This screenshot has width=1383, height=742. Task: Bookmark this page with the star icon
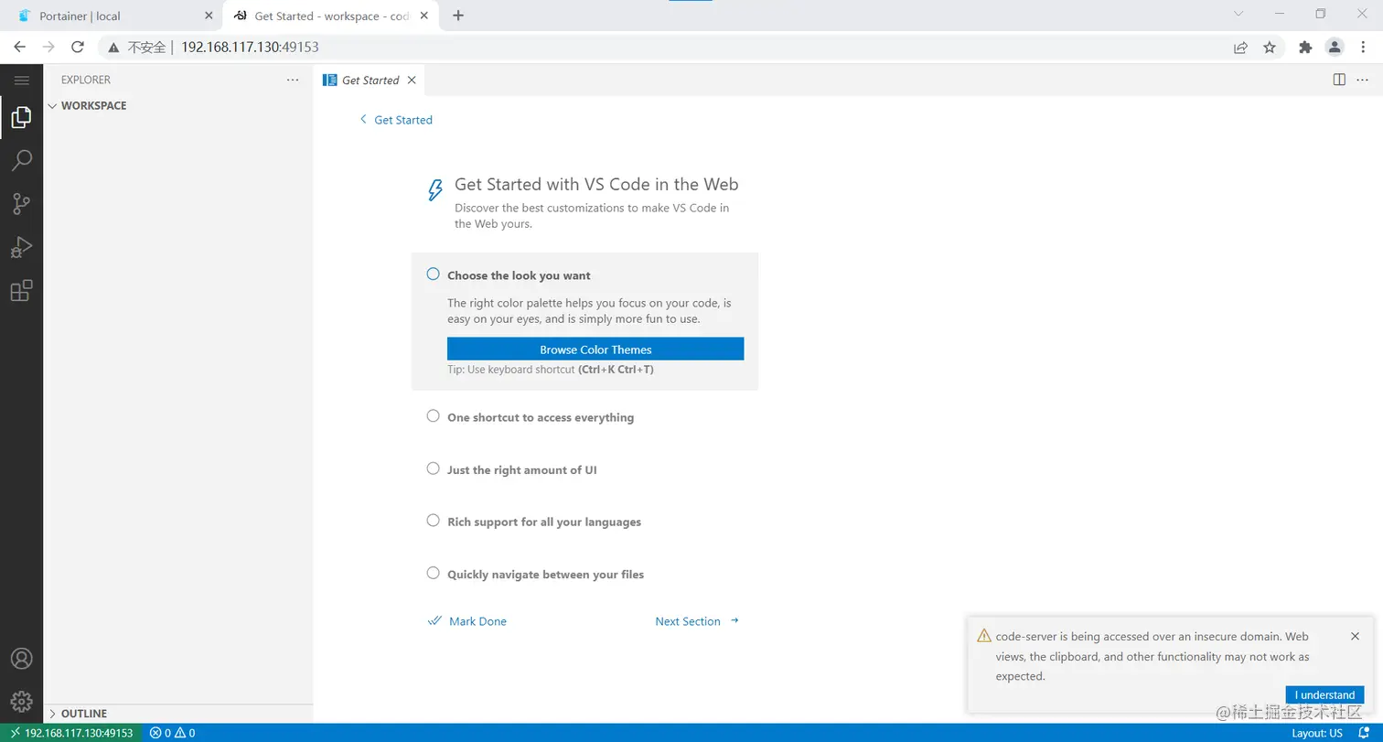[x=1270, y=48]
